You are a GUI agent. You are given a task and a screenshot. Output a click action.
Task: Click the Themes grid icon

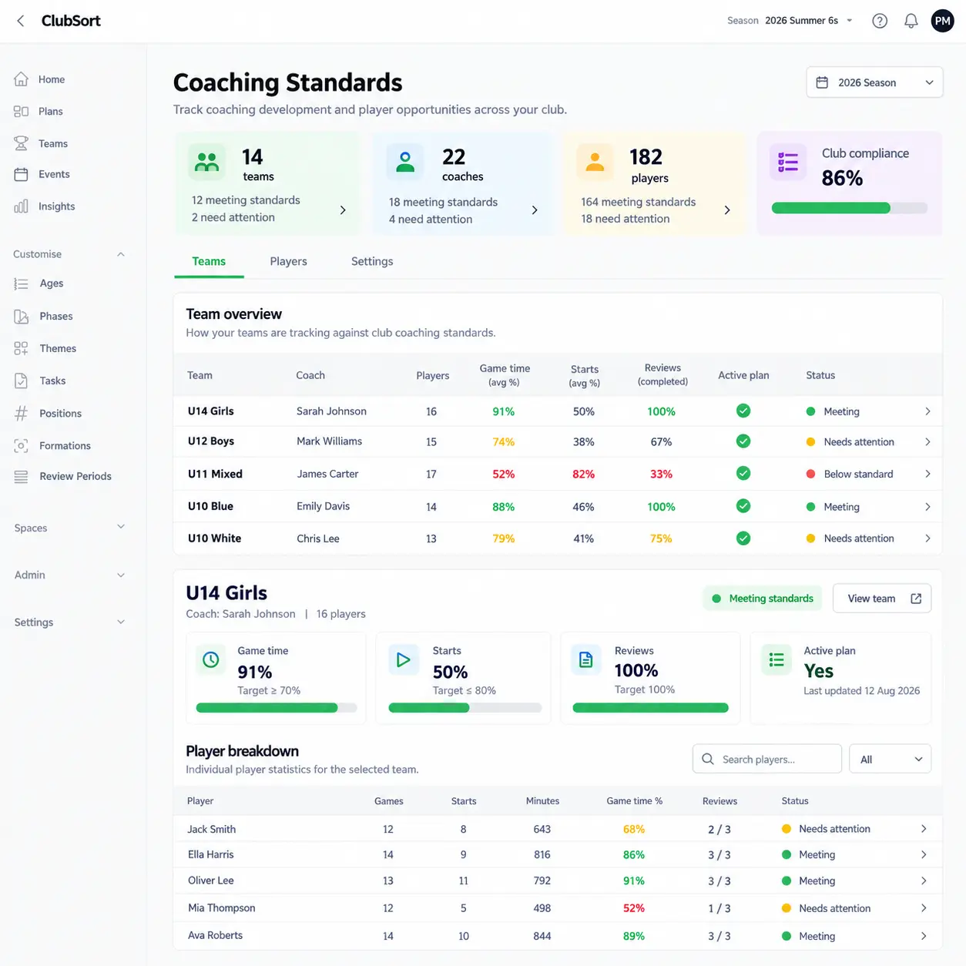[x=22, y=348]
